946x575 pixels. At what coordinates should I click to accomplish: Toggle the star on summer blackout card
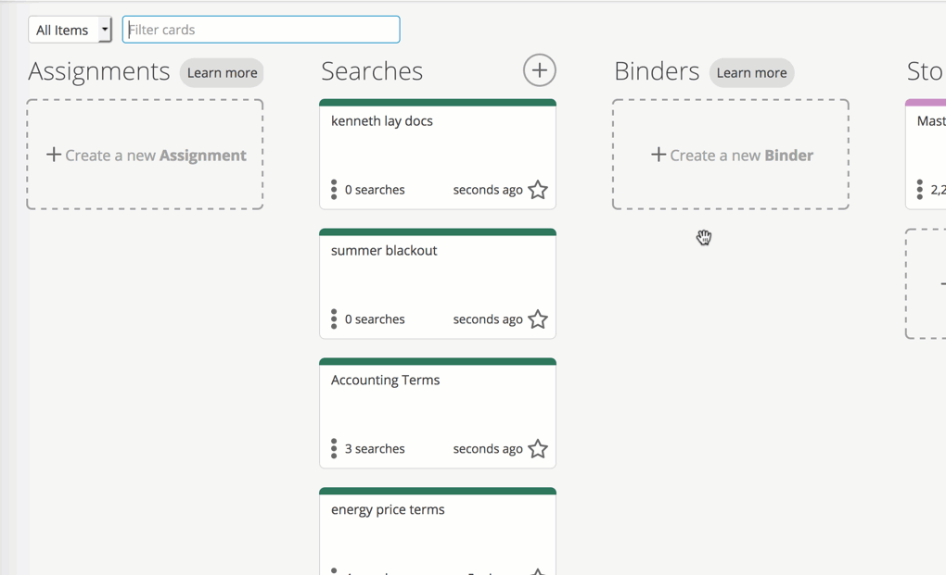tap(538, 319)
